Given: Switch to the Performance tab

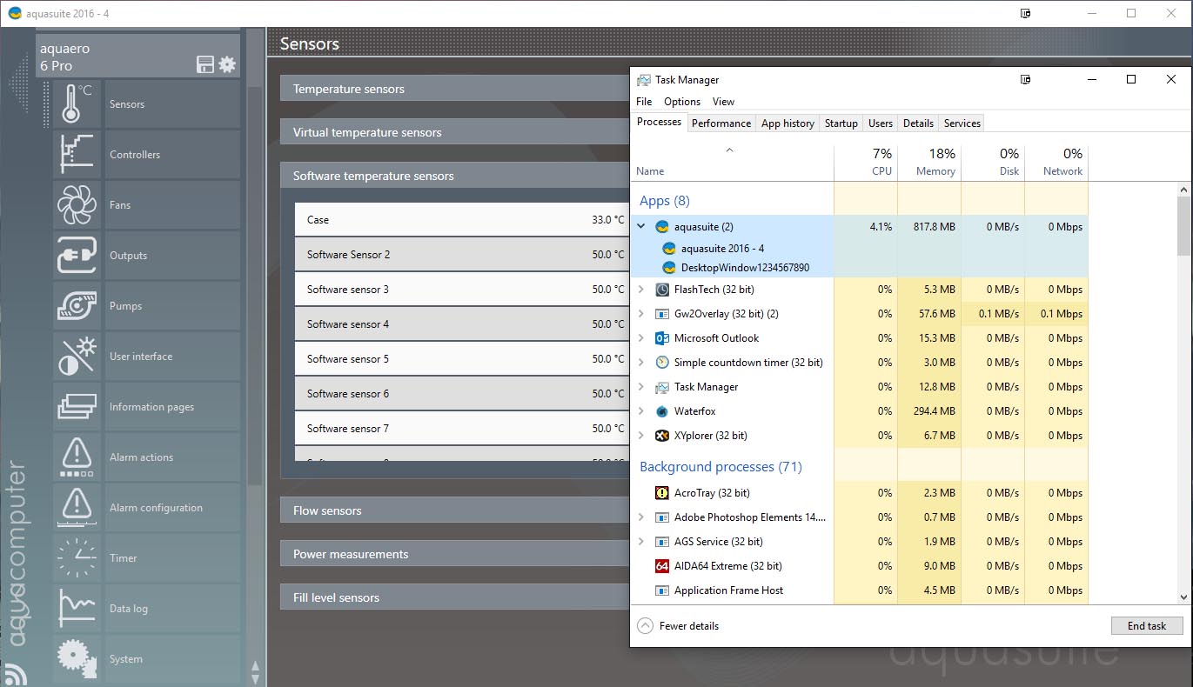Looking at the screenshot, I should click(720, 123).
